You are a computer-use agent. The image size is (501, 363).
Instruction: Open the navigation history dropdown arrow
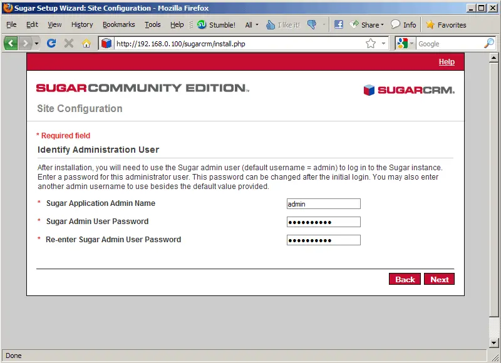coord(36,43)
